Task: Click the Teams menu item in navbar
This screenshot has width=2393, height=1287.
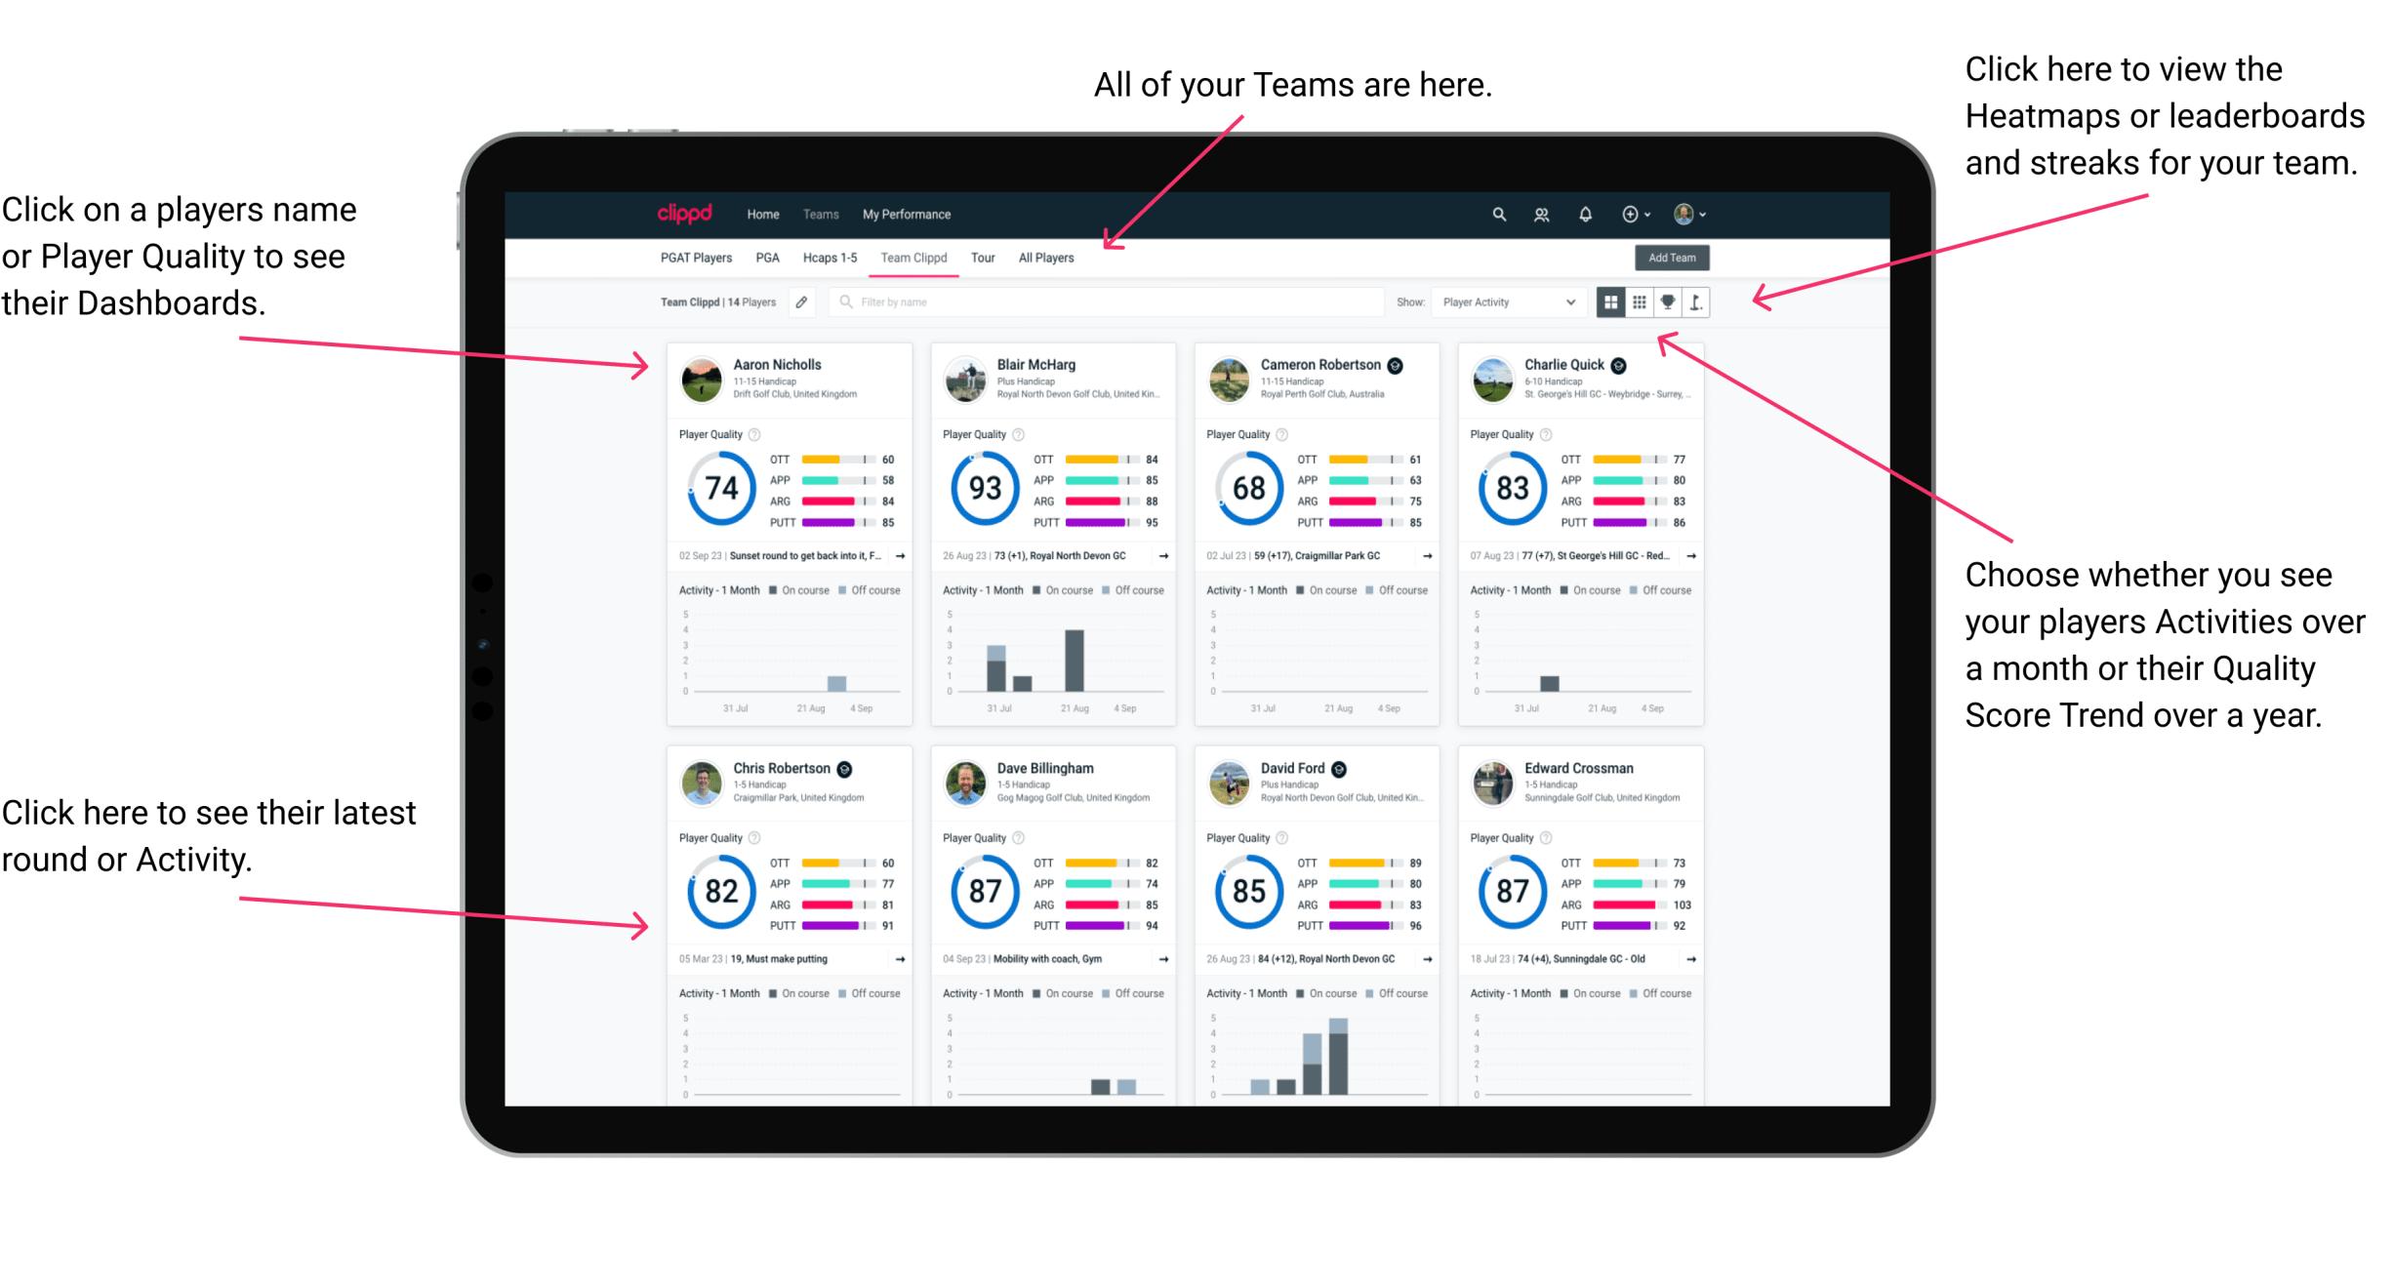Action: pyautogui.click(x=823, y=214)
